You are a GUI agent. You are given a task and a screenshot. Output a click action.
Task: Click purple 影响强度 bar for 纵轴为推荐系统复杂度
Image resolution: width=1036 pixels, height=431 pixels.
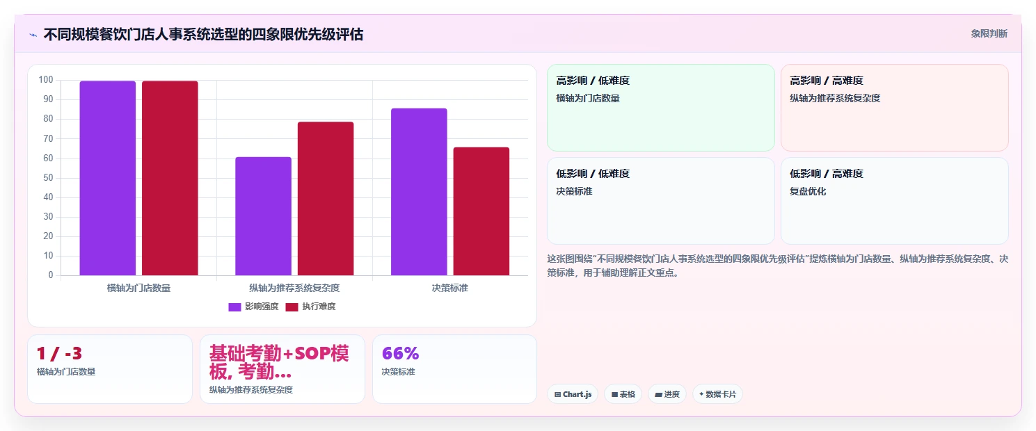click(263, 216)
